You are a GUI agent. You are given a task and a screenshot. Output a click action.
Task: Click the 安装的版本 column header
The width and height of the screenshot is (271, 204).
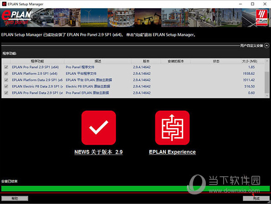pyautogui.click(x=176, y=61)
